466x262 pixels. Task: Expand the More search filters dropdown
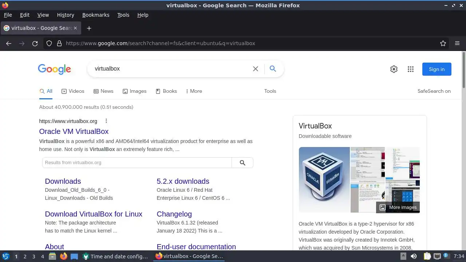click(x=194, y=91)
